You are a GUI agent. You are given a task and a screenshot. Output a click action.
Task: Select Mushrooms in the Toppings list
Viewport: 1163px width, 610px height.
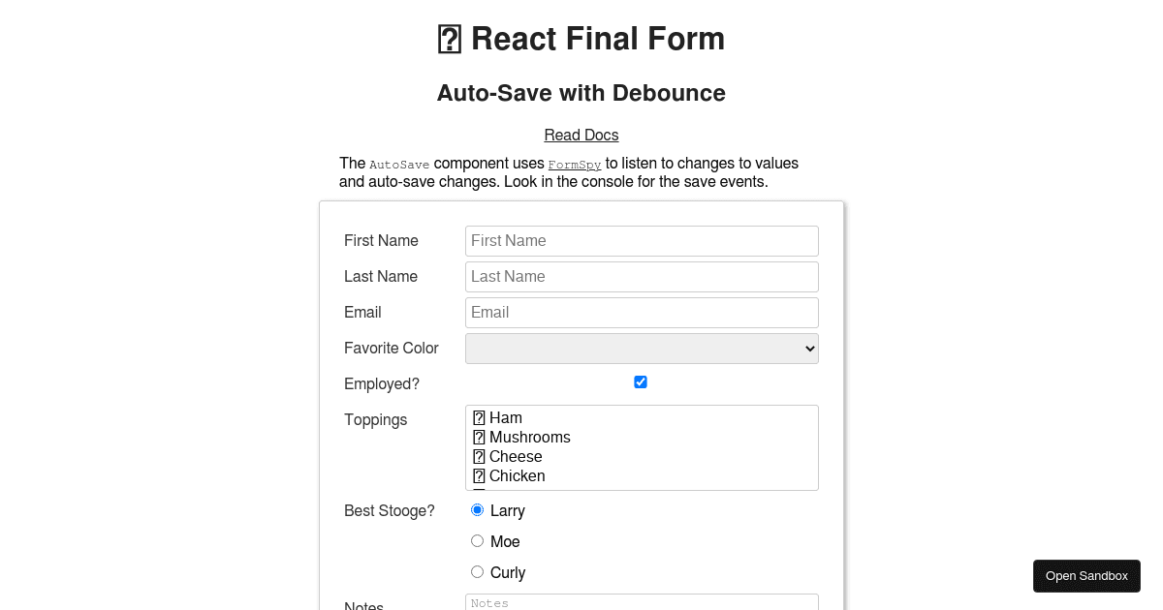tap(529, 437)
